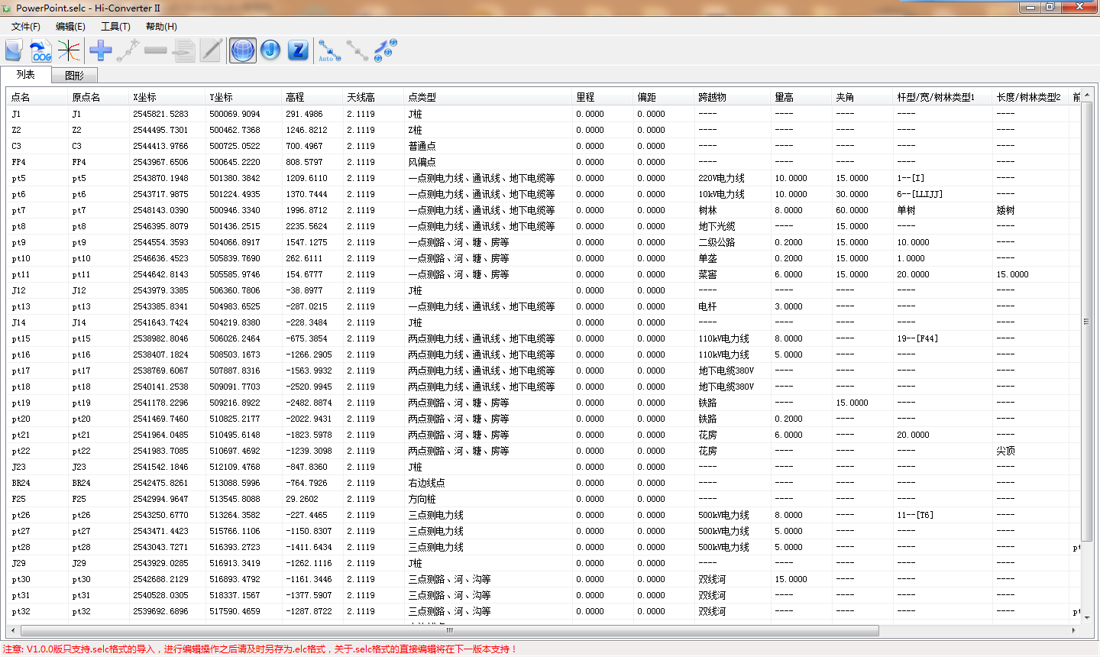Click the gray minus delete icon

pos(155,51)
